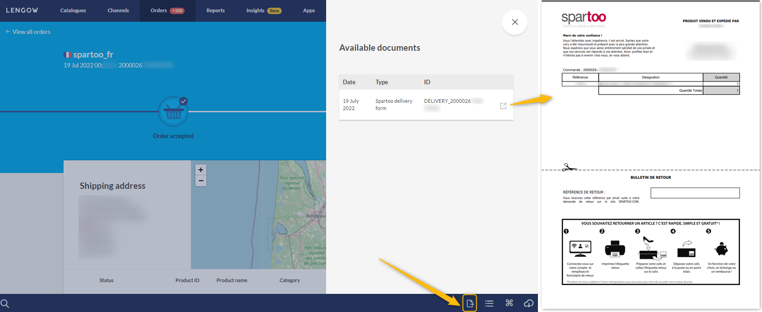Screen dimensions: 762x312
Task: Zoom out on the shipping map
Action: [x=200, y=181]
